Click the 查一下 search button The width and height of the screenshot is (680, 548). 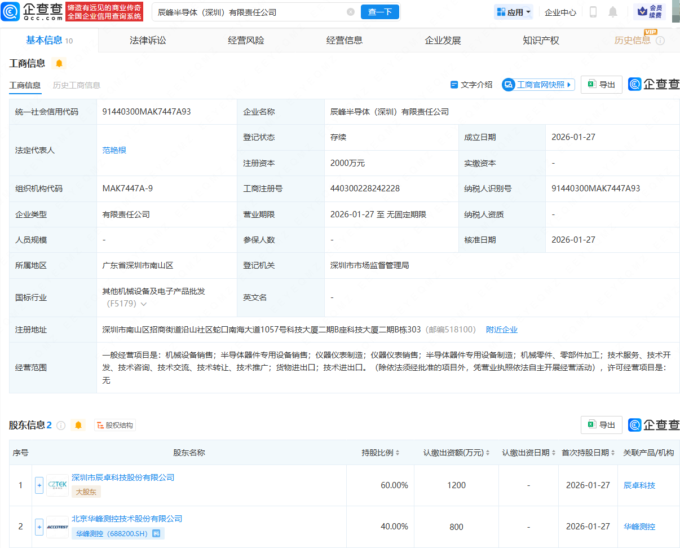click(379, 12)
